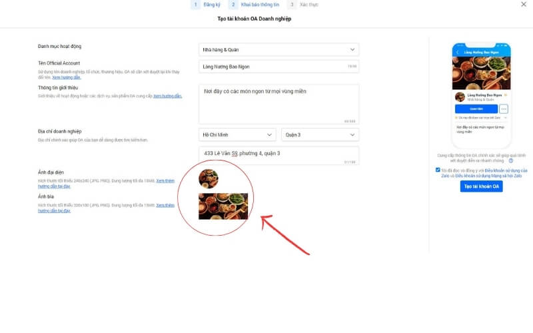Open the Hồ Chí Minh city dropdown
The width and height of the screenshot is (533, 333).
click(237, 135)
